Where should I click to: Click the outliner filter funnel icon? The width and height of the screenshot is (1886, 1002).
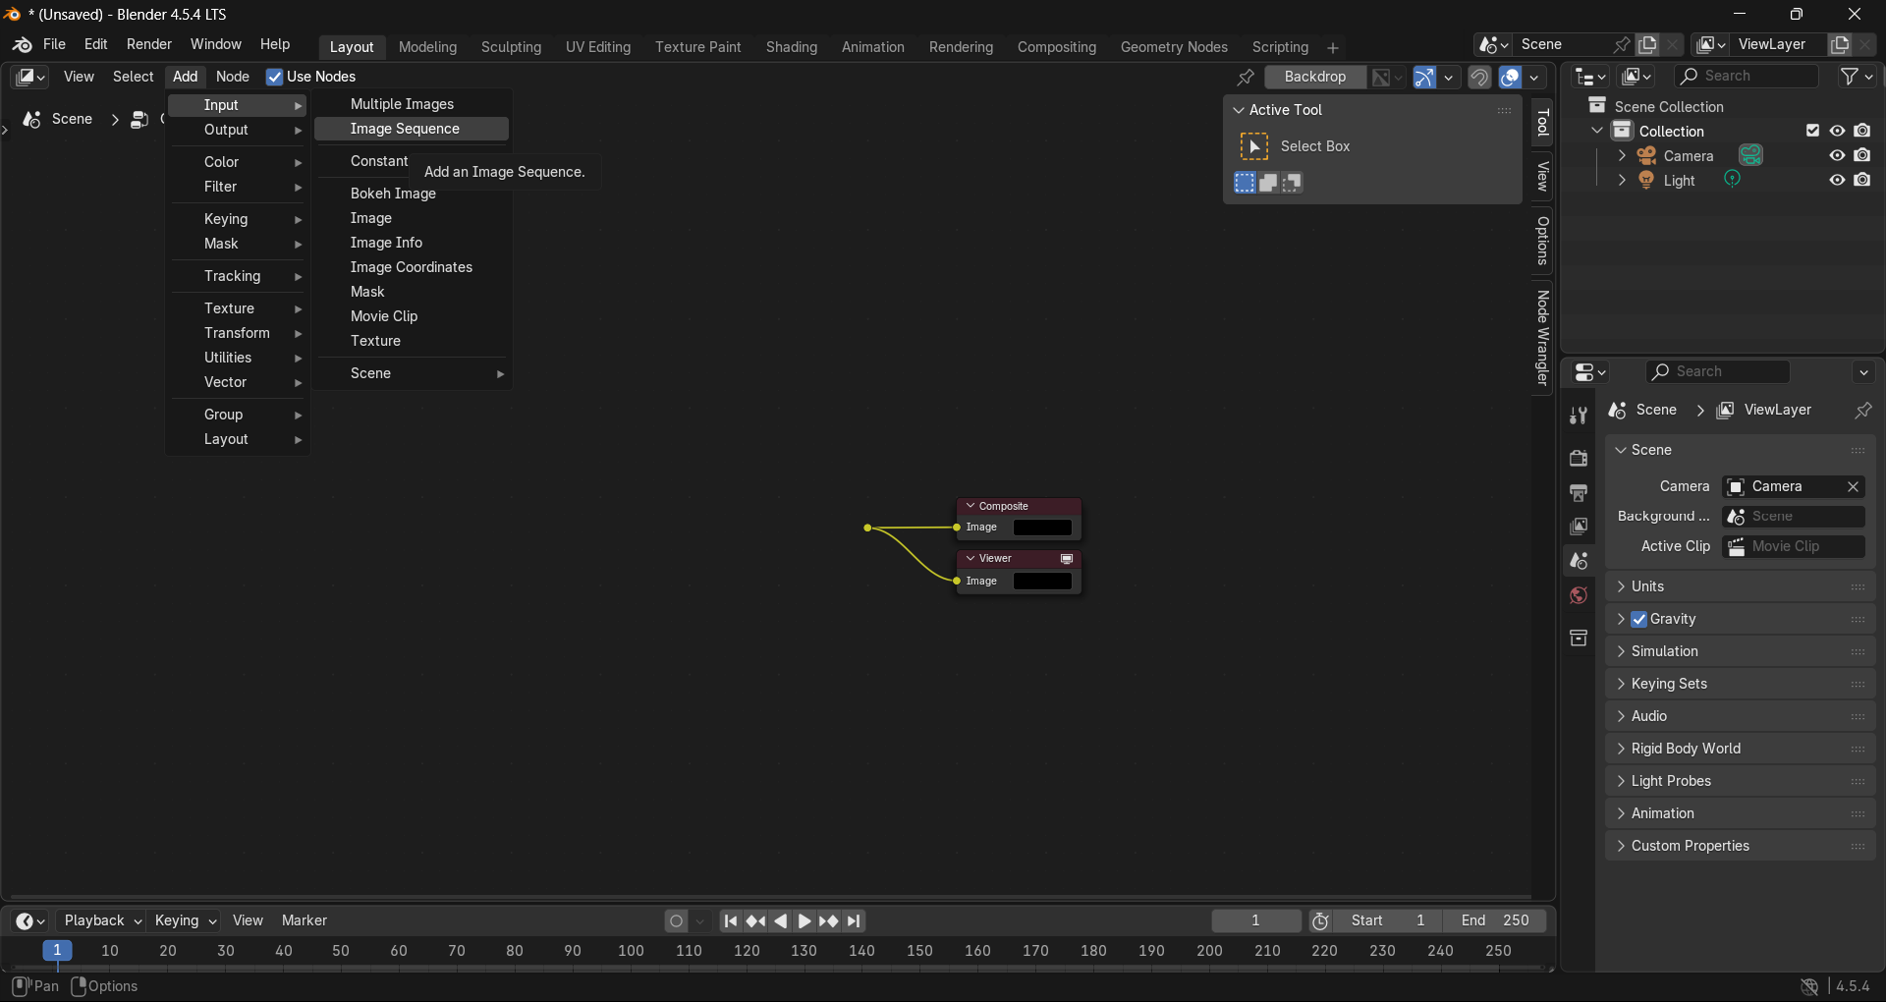(x=1849, y=76)
